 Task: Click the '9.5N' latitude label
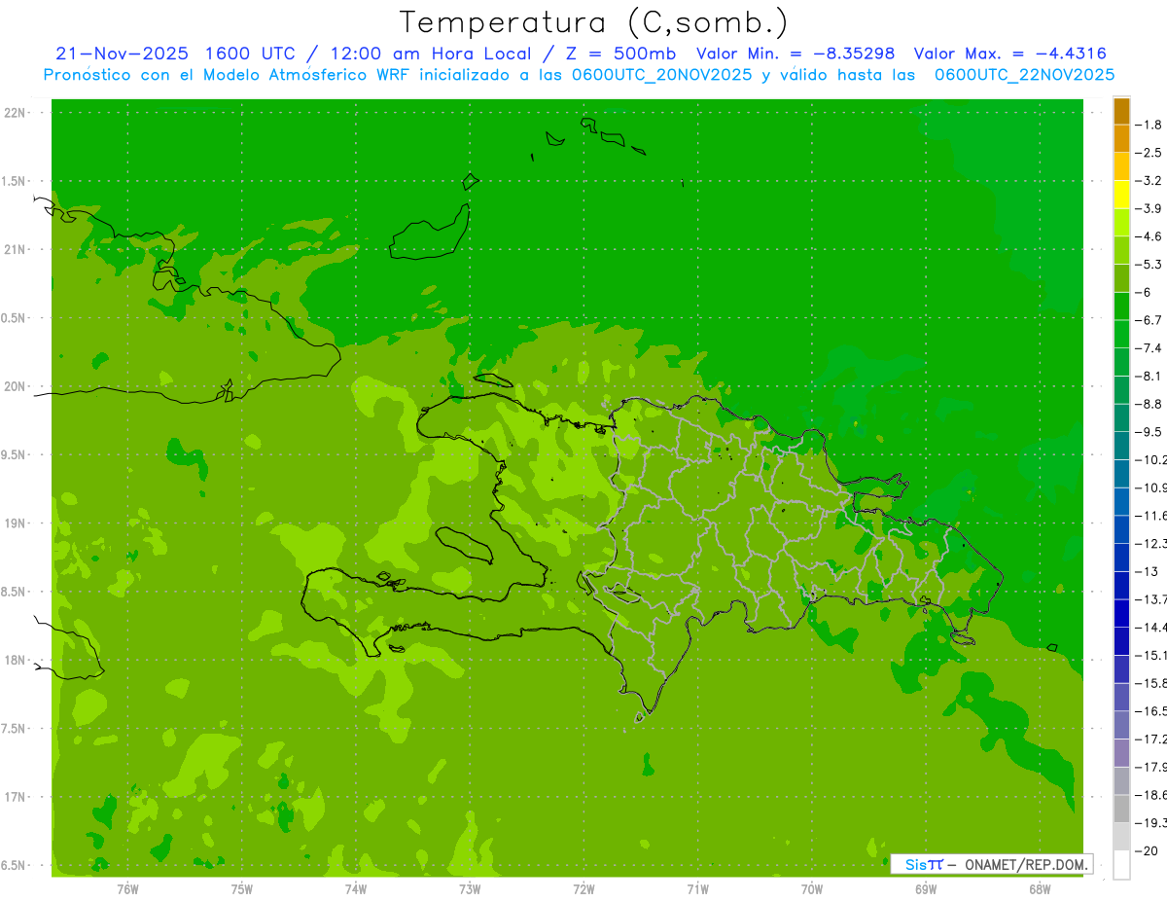(14, 454)
